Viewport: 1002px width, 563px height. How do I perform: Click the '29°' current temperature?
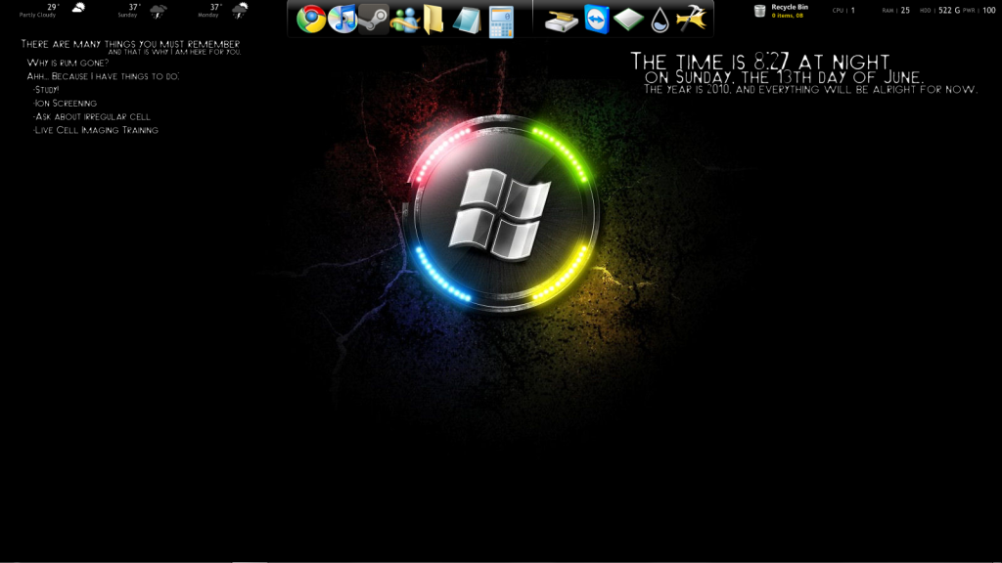(54, 7)
